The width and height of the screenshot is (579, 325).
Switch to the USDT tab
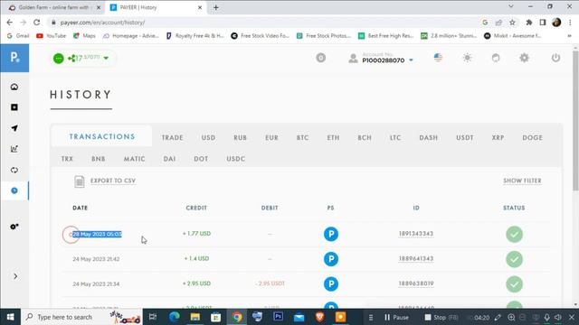(464, 137)
